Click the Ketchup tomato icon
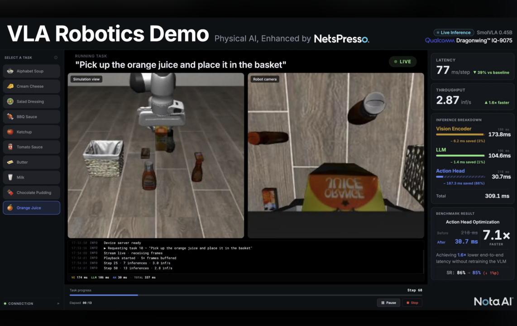The width and height of the screenshot is (517, 326). (x=10, y=131)
